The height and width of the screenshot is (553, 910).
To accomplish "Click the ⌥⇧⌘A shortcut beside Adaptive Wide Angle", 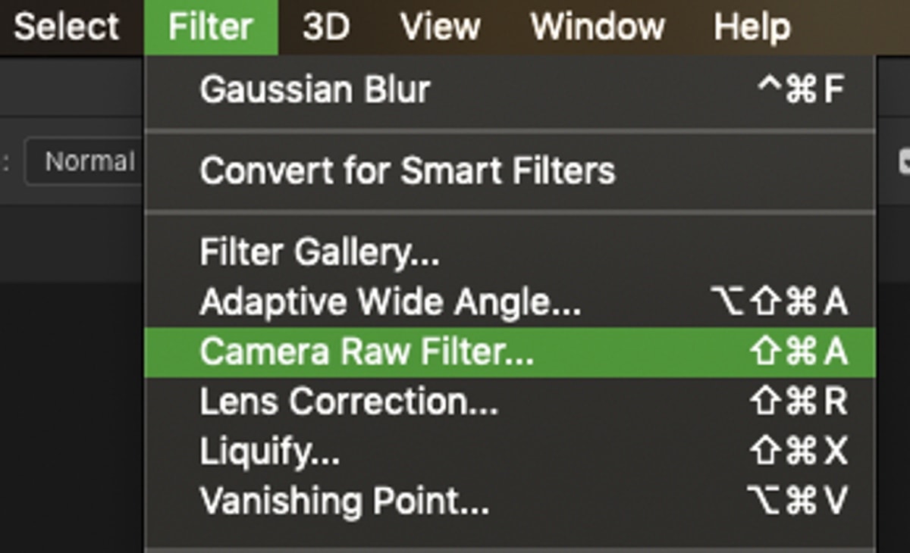I will coord(779,301).
